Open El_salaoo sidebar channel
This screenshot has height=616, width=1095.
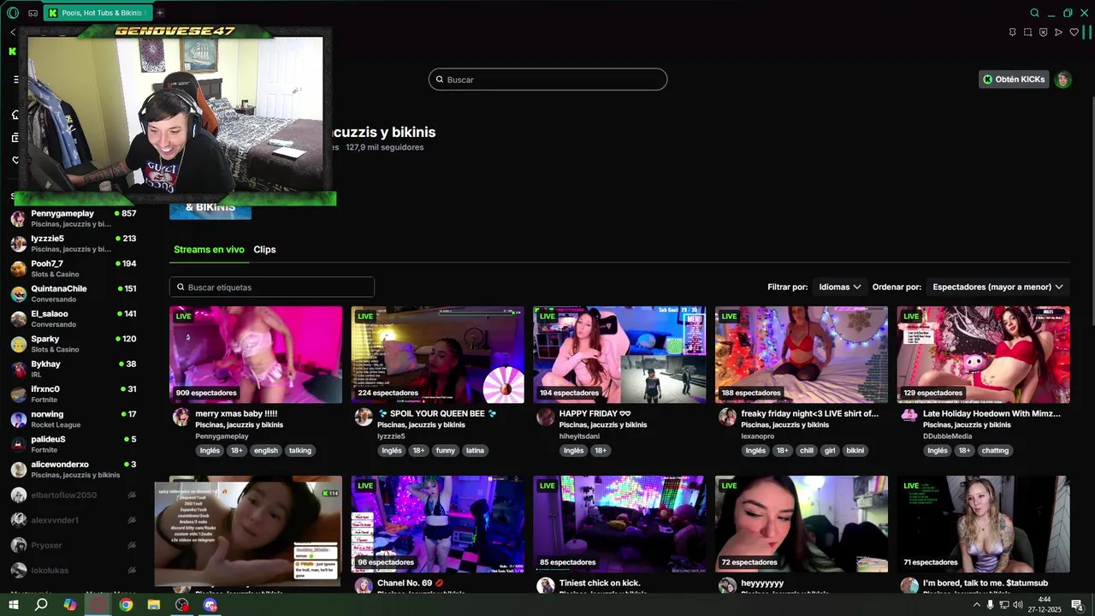(74, 319)
